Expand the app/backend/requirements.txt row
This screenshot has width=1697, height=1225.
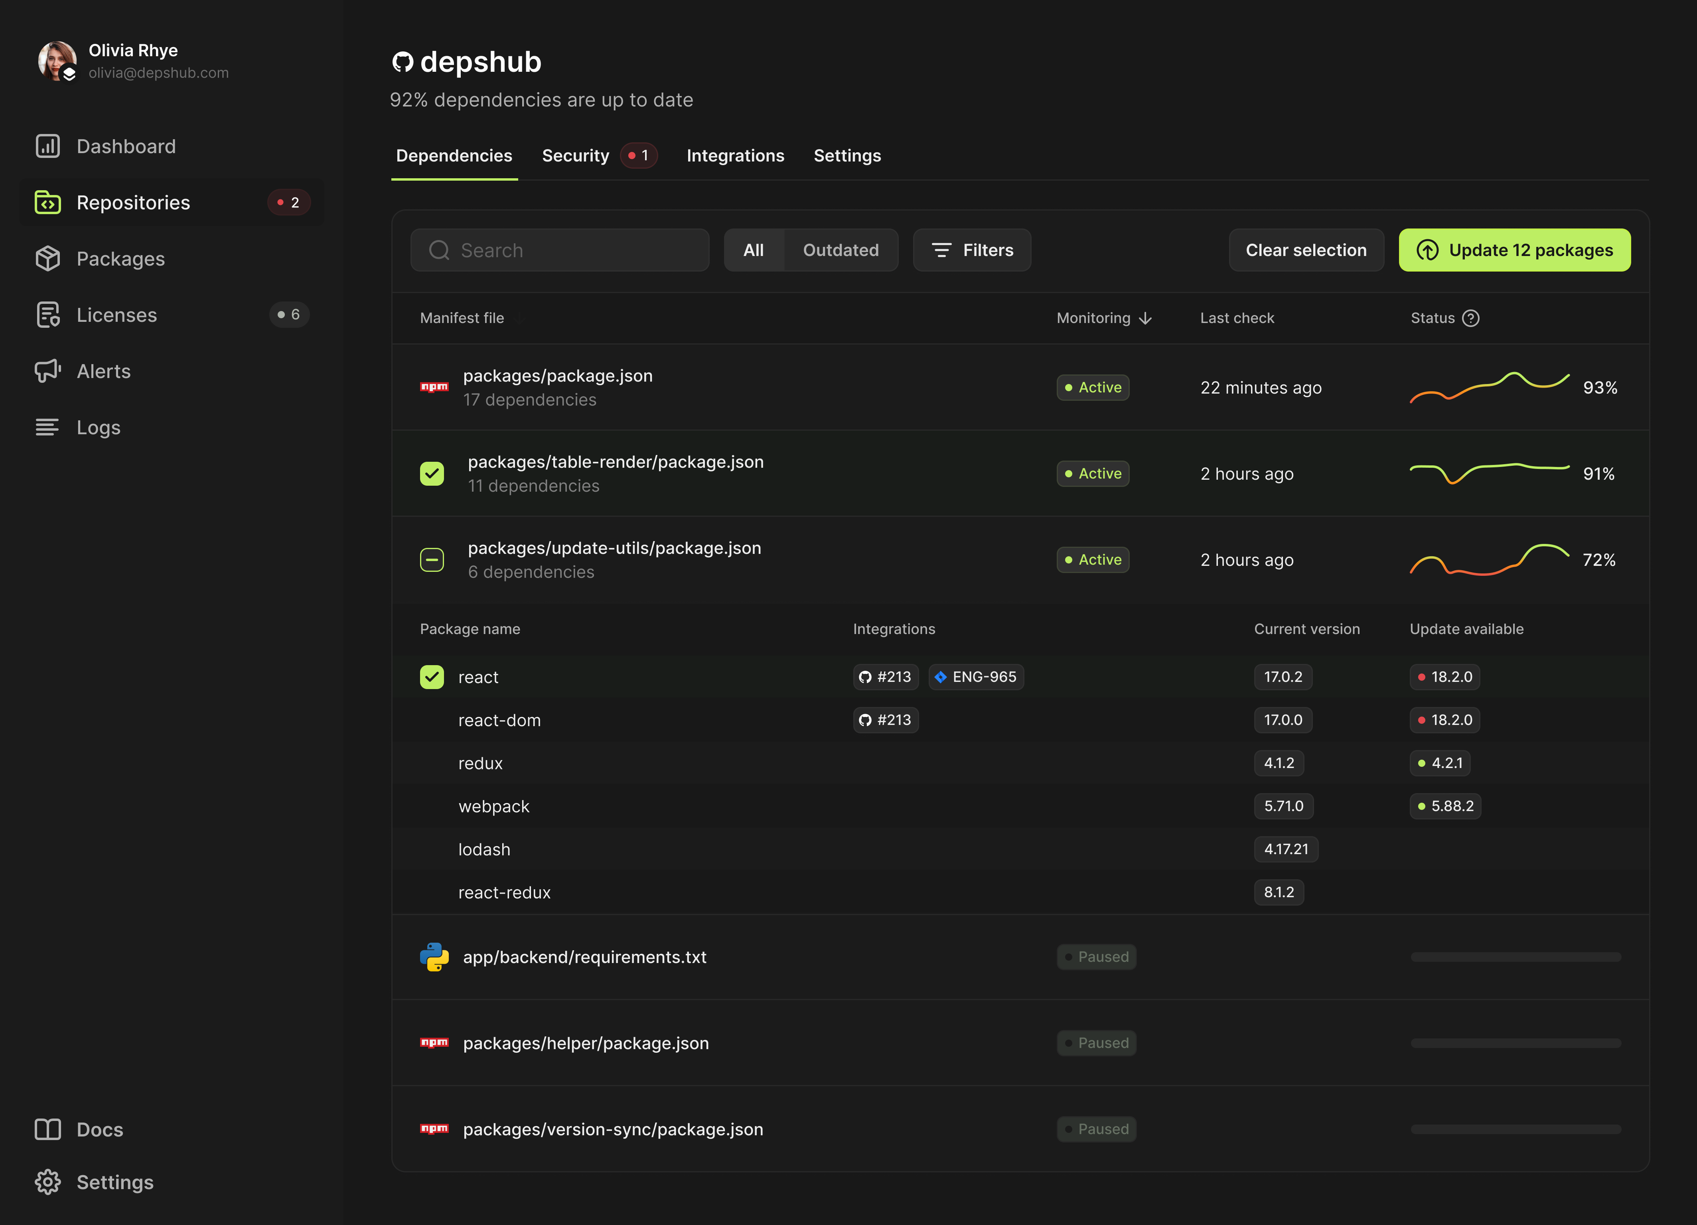click(584, 957)
